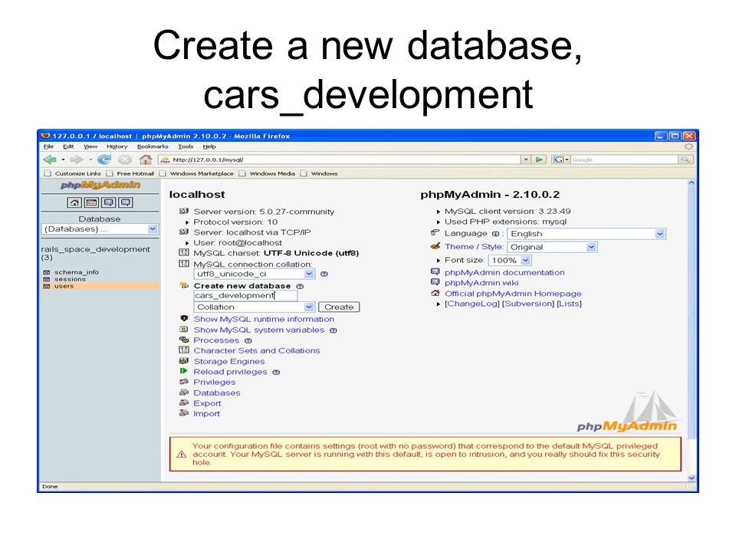Open phpMyAdmin documentation icon in left panel

click(x=109, y=202)
